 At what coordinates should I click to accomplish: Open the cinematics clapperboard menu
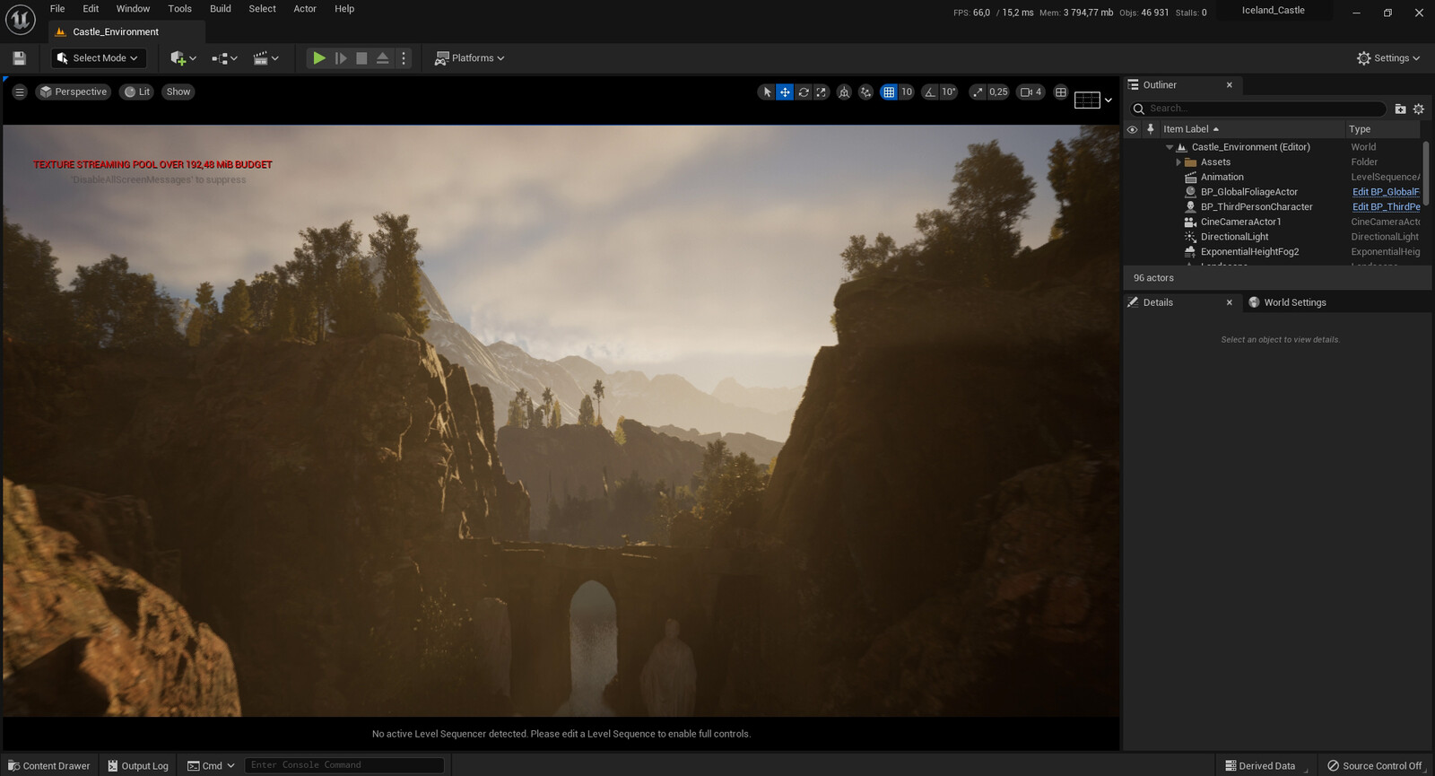click(265, 57)
